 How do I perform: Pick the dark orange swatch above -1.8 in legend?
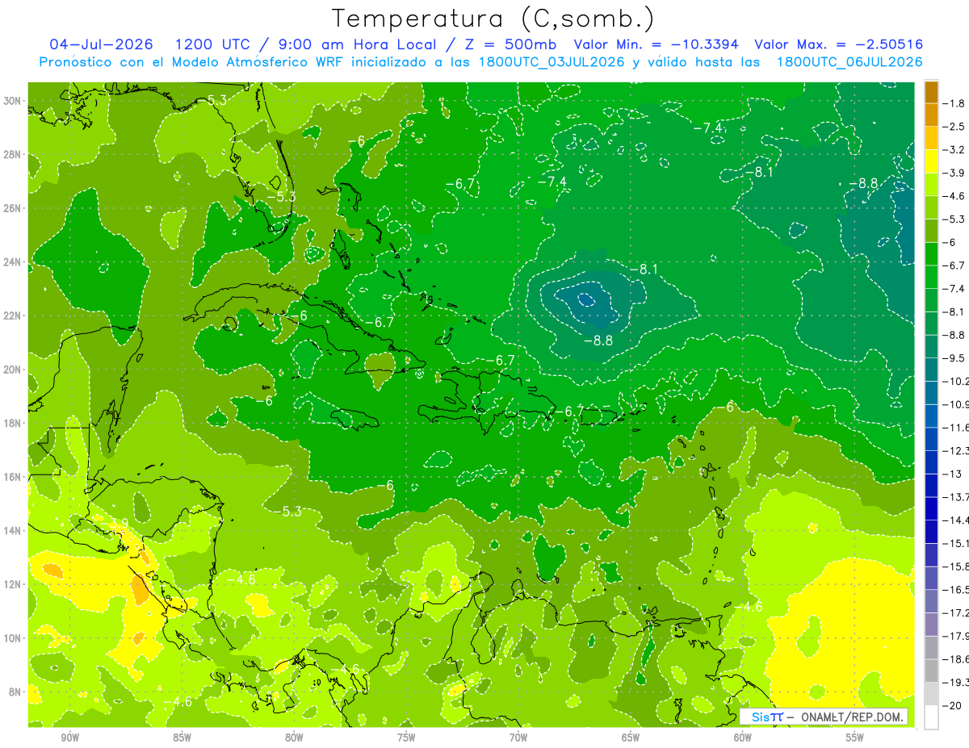tap(931, 92)
